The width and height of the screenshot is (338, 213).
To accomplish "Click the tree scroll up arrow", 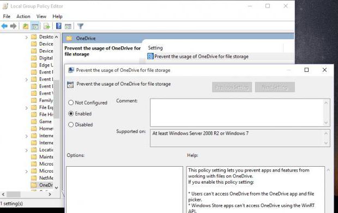I will tap(56, 37).
